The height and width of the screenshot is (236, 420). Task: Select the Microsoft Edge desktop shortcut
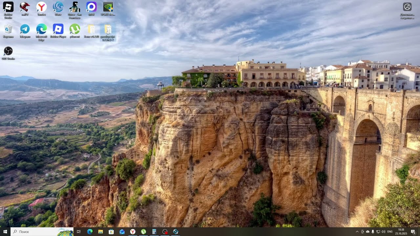[x=41, y=32]
